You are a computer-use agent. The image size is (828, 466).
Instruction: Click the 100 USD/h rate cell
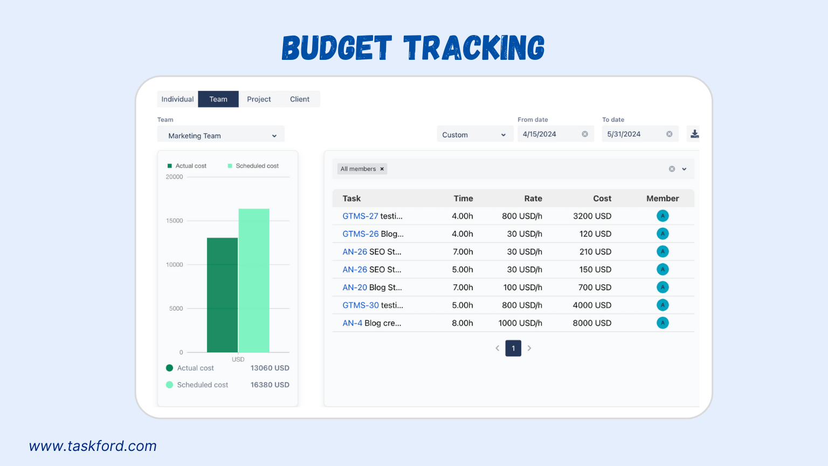pos(523,287)
